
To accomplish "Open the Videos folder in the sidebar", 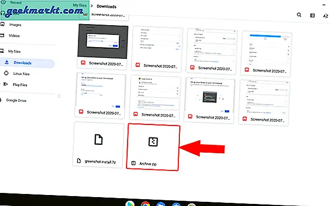I will tap(14, 36).
